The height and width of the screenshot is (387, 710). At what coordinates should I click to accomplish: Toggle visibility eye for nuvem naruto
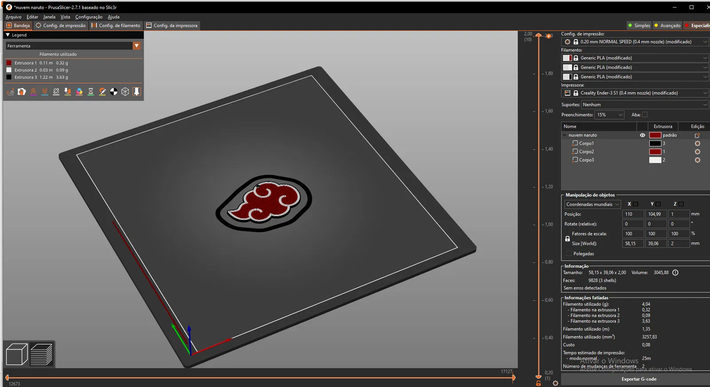643,135
